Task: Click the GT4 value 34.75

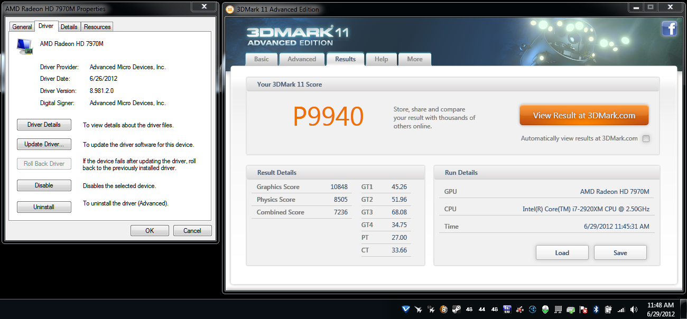Action: [x=399, y=225]
